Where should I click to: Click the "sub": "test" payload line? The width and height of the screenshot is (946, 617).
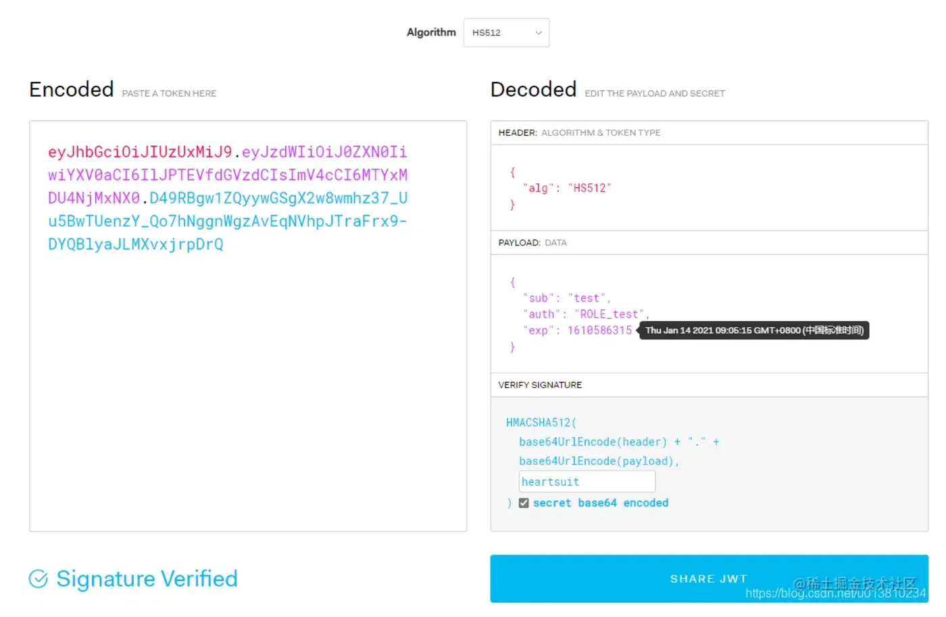point(567,298)
